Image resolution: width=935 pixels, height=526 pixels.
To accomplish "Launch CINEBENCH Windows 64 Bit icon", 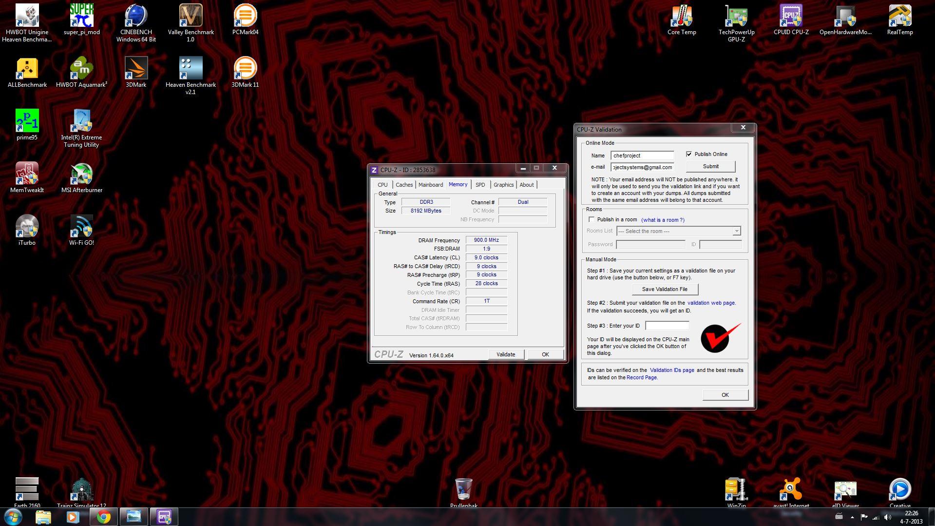I will pos(136,23).
